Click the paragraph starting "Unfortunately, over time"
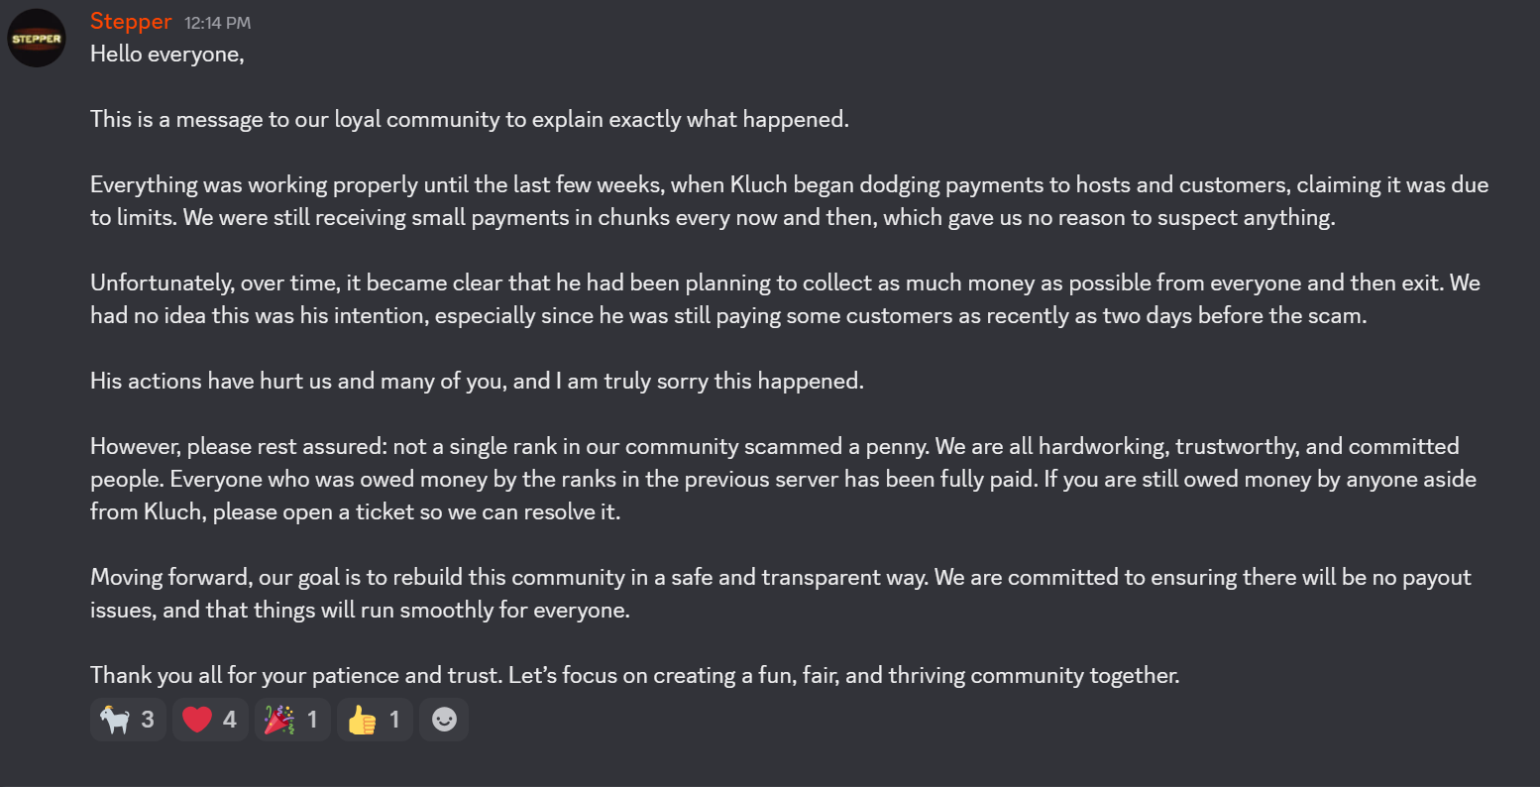1540x787 pixels. 785,299
